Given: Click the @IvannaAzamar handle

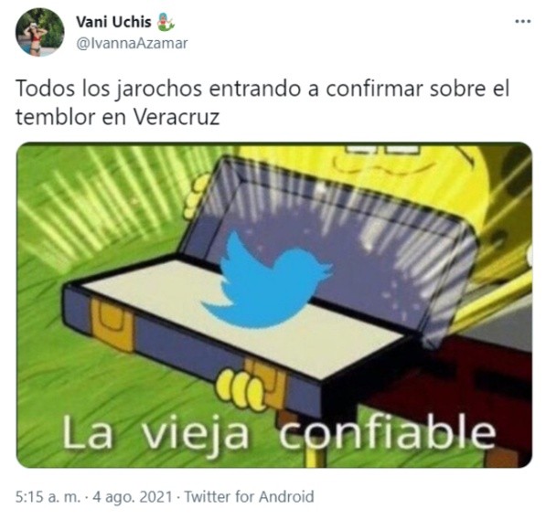Looking at the screenshot, I should 132,44.
